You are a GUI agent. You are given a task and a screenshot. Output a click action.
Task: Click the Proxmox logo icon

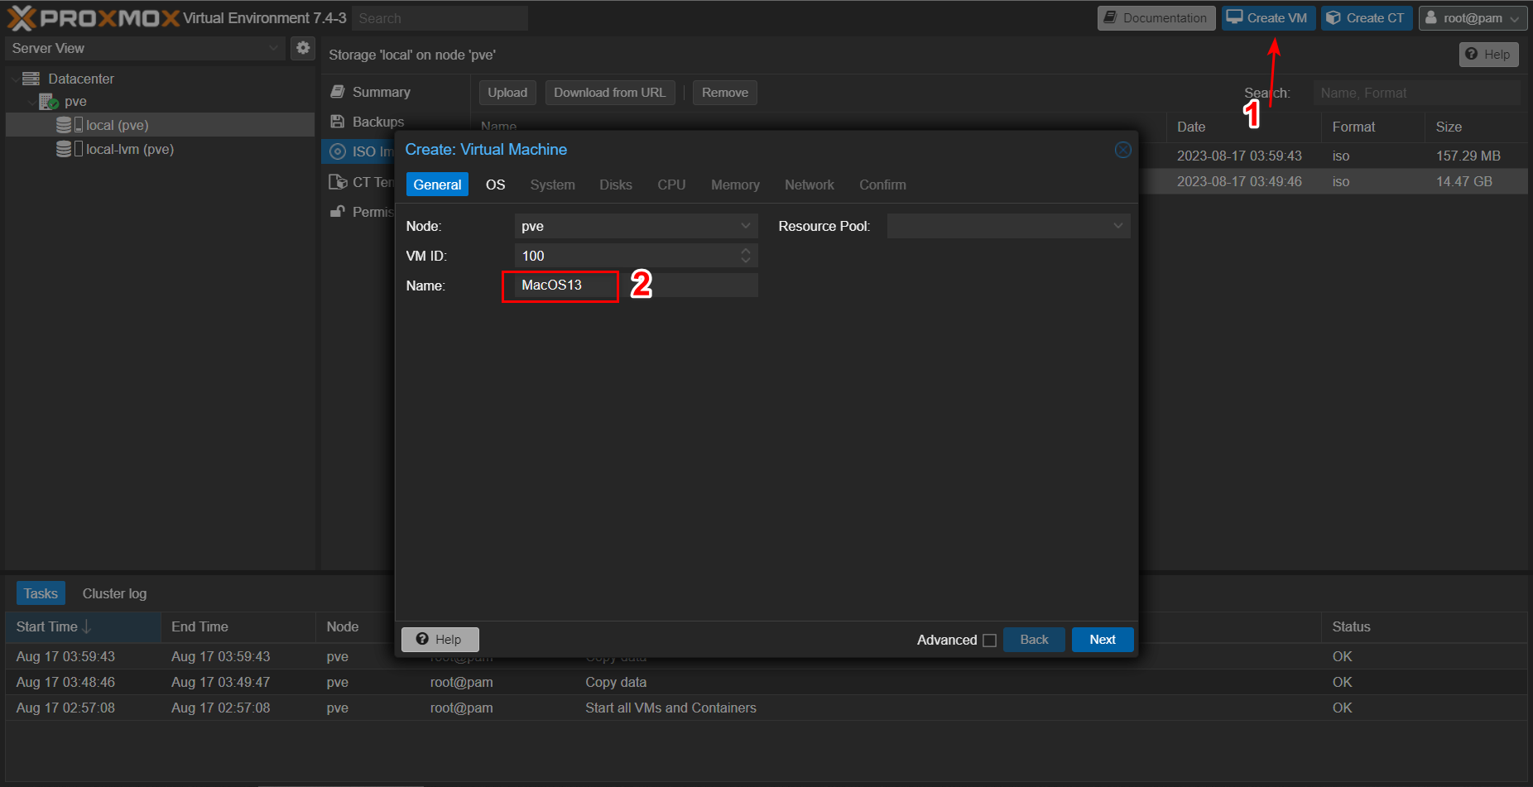click(x=22, y=17)
